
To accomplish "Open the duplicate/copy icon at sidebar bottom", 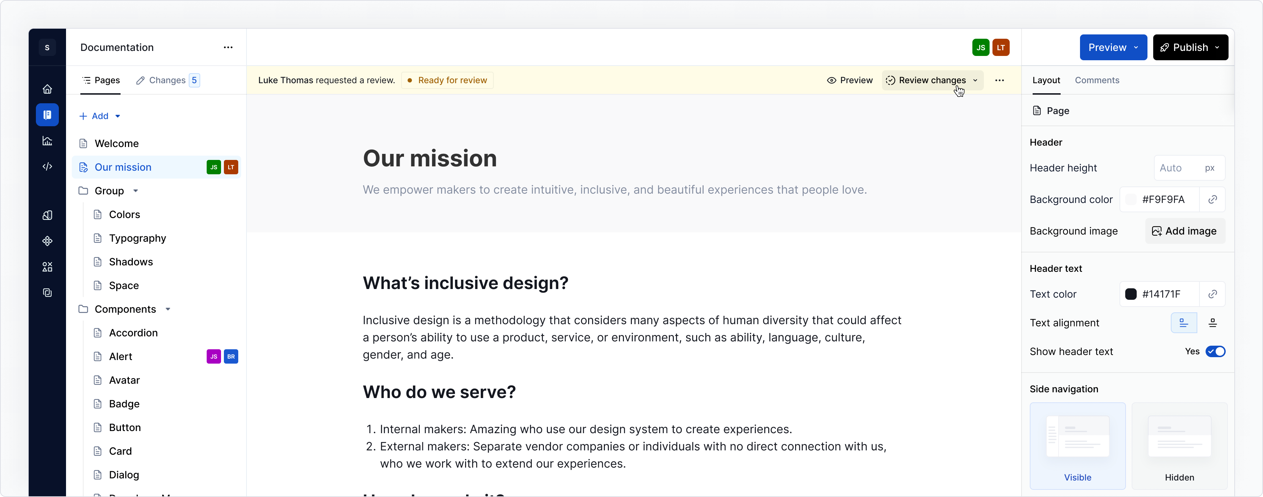I will click(47, 293).
